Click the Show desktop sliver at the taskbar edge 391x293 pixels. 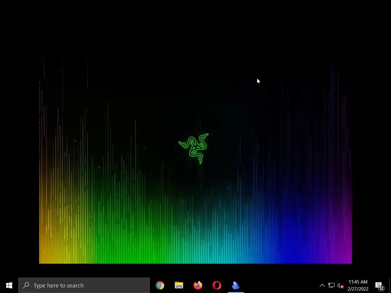click(390, 285)
